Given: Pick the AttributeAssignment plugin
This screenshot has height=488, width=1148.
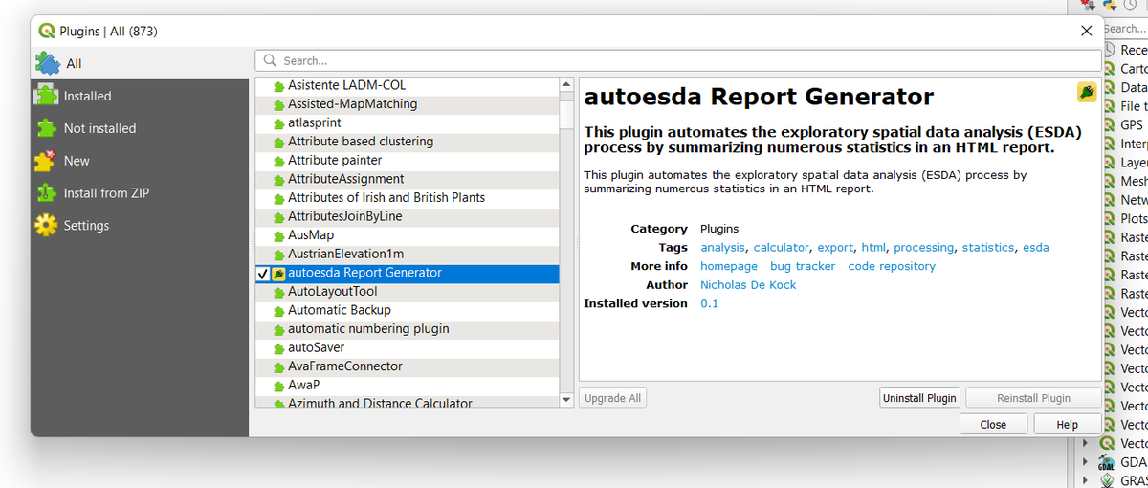Looking at the screenshot, I should 408,179.
